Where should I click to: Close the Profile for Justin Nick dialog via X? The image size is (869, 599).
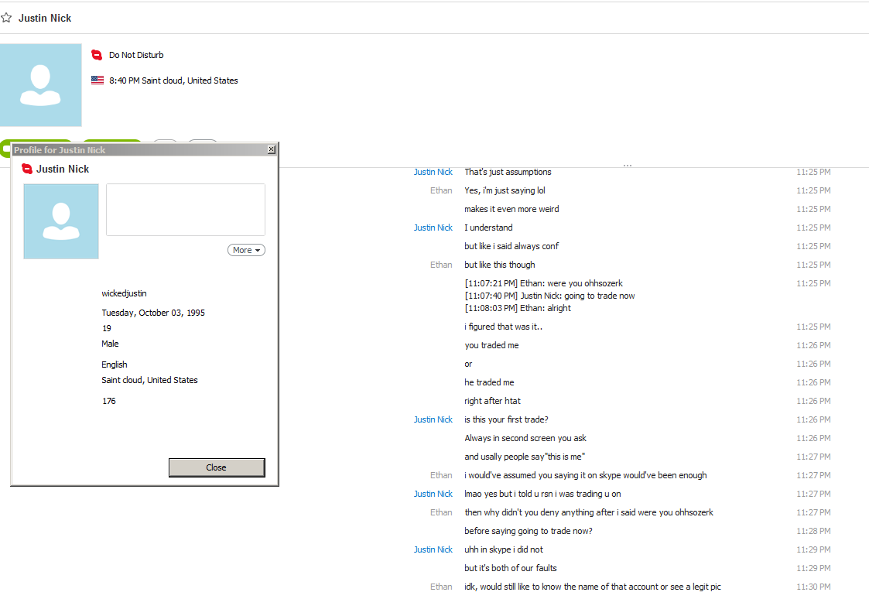coord(271,149)
